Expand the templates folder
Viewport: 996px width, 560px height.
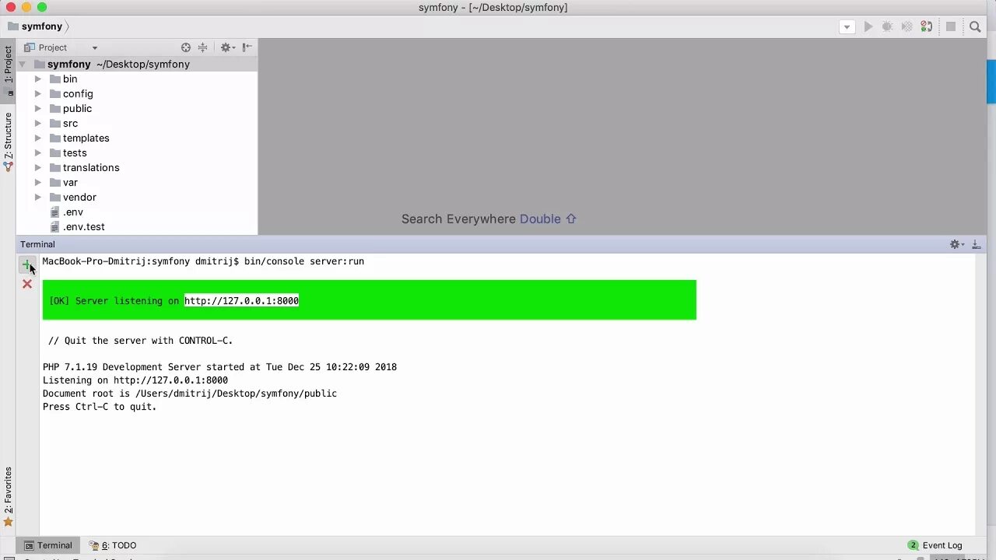[x=37, y=138]
